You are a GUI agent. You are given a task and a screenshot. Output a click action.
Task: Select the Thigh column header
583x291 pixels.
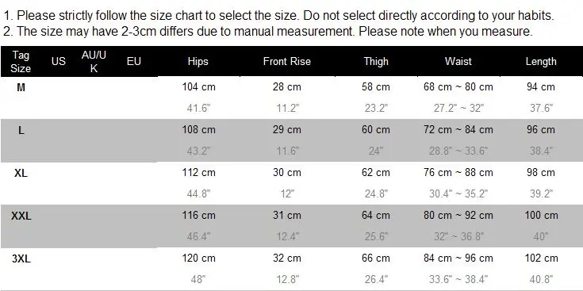coord(376,61)
